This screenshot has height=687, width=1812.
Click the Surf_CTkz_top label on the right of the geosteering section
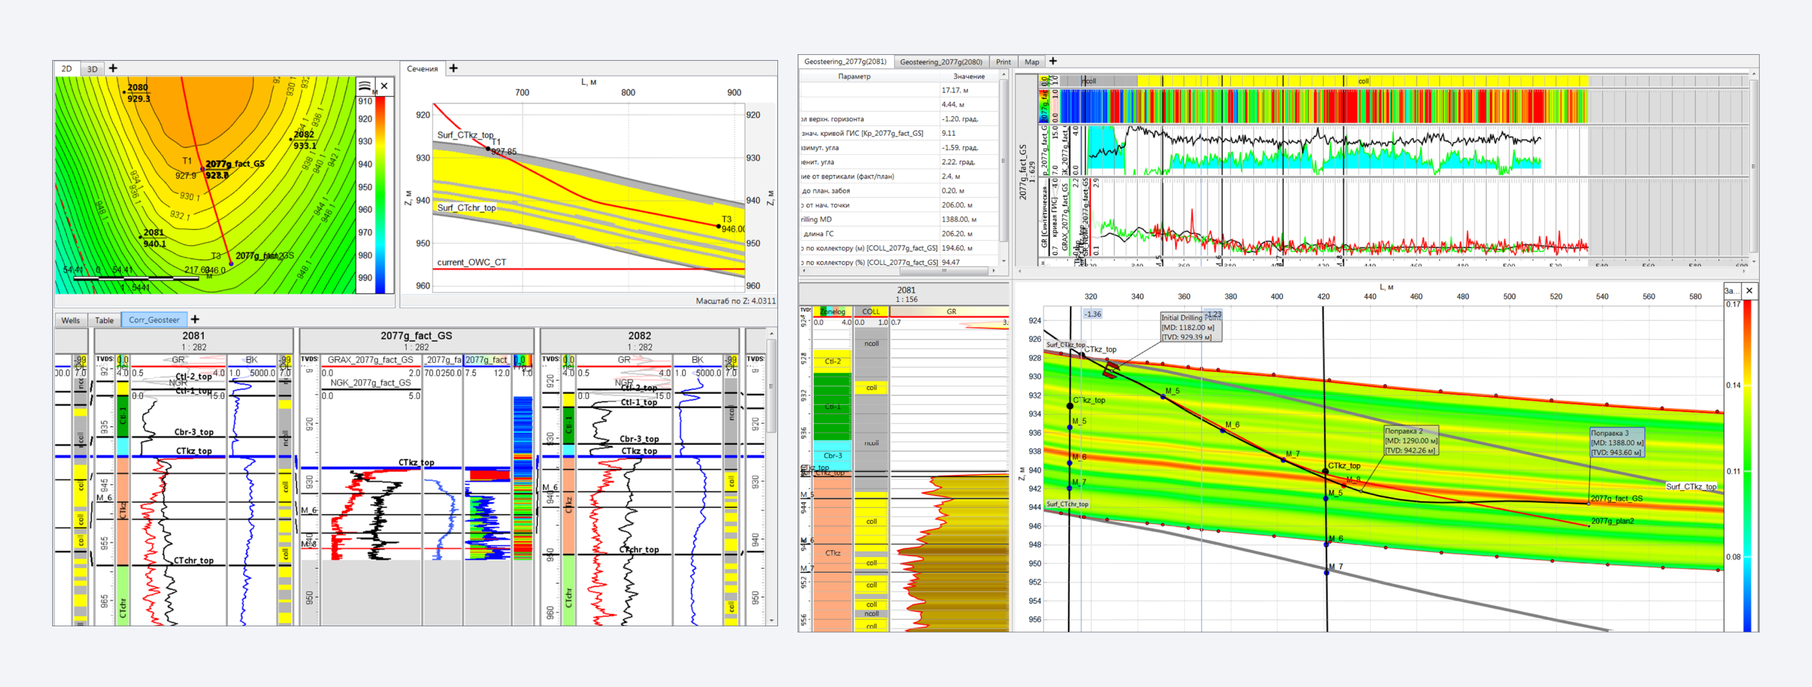point(1691,487)
